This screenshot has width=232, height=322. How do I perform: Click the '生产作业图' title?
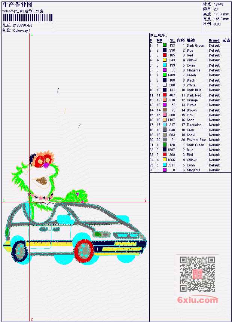[18, 5]
